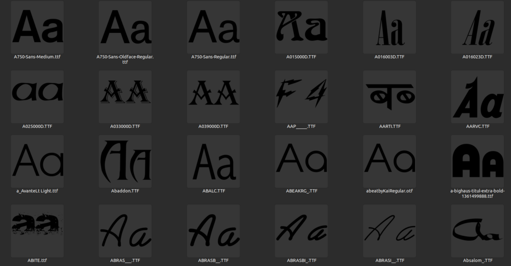Select the AARTI.TTF font icon
Screen dimensions: 511x266
[x=389, y=97]
